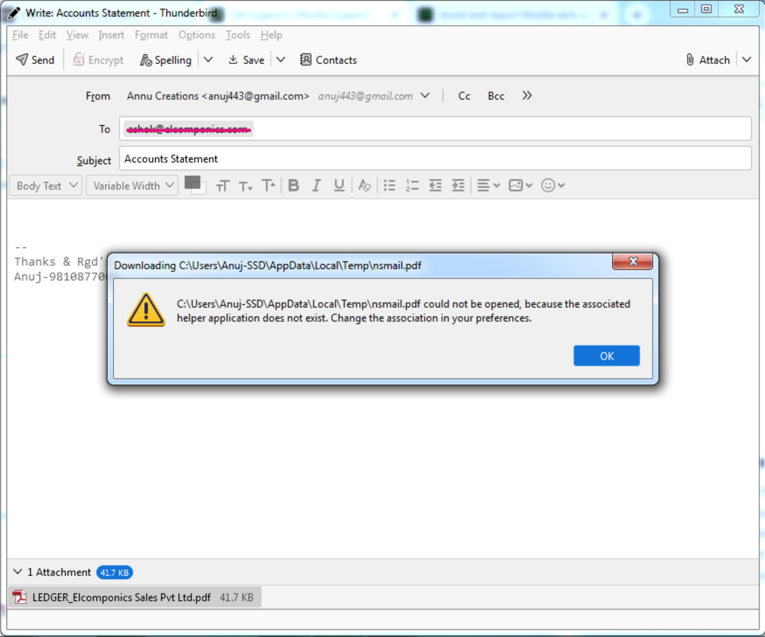Apply numbered list formatting
Screen dimensions: 765x637
412,185
